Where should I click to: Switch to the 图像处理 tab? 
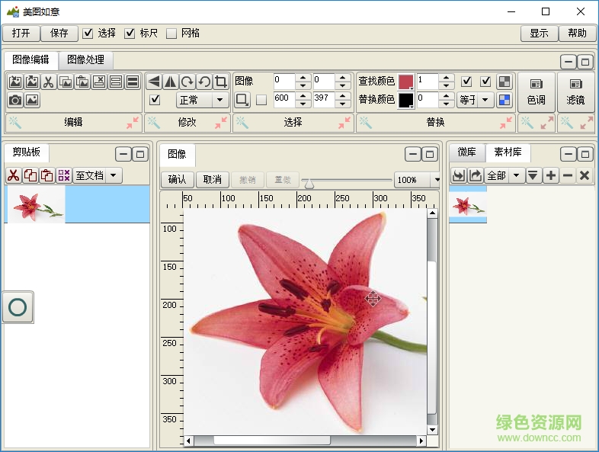85,59
